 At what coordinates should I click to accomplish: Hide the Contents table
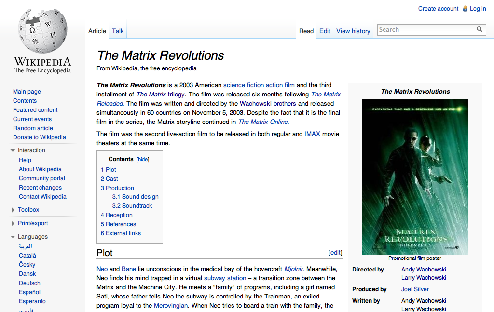[143, 159]
